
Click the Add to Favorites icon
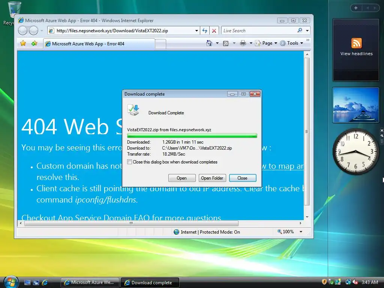pos(34,43)
